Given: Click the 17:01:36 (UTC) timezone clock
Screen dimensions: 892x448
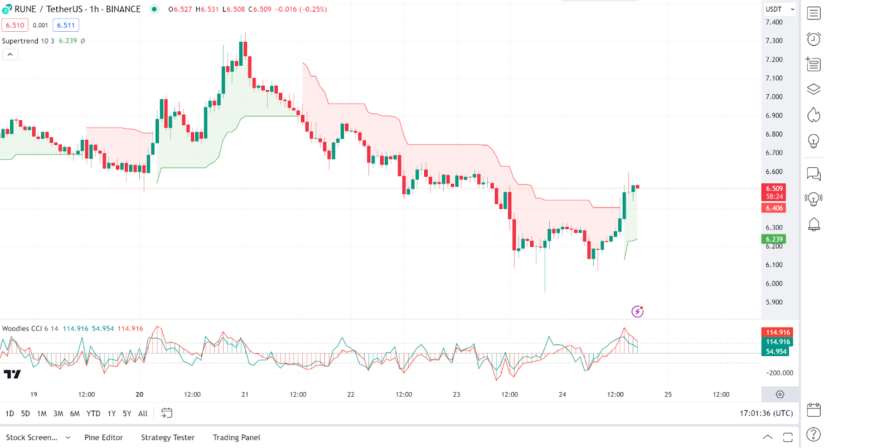Looking at the screenshot, I should (x=766, y=413).
